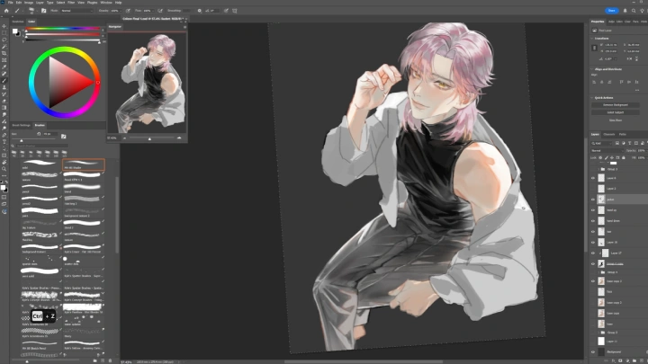This screenshot has height=364, width=648.
Task: Hide the jacket layer
Action: pos(593,200)
